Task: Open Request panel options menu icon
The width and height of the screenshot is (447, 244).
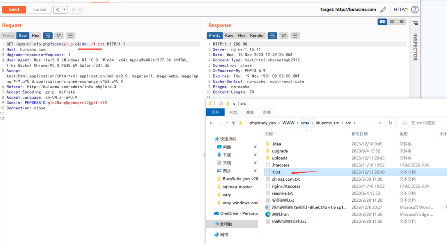Action: 70,35
